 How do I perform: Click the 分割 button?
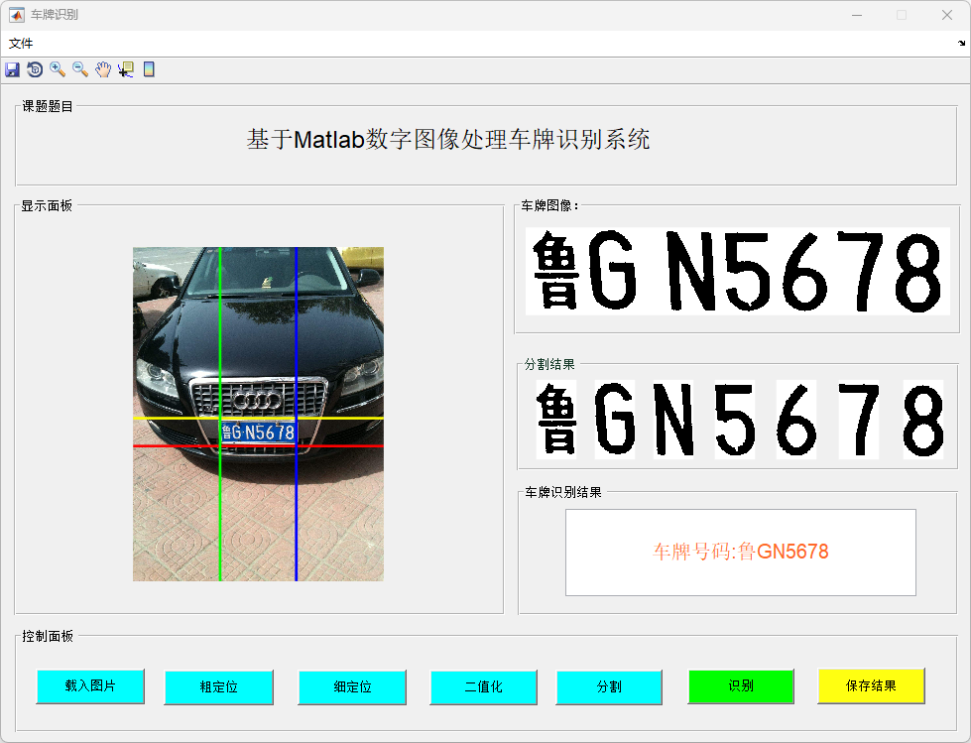tap(608, 686)
